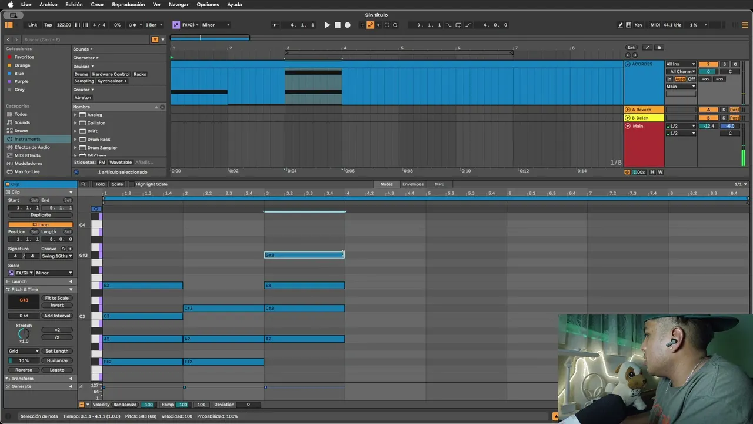Toggle the Key map mode switch
This screenshot has height=424, width=753.
(638, 25)
